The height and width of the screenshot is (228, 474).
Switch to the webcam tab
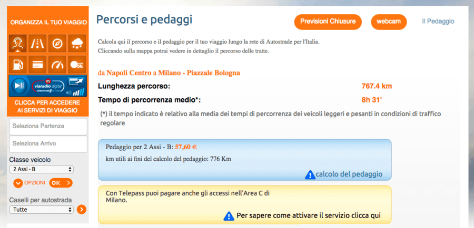coord(389,22)
